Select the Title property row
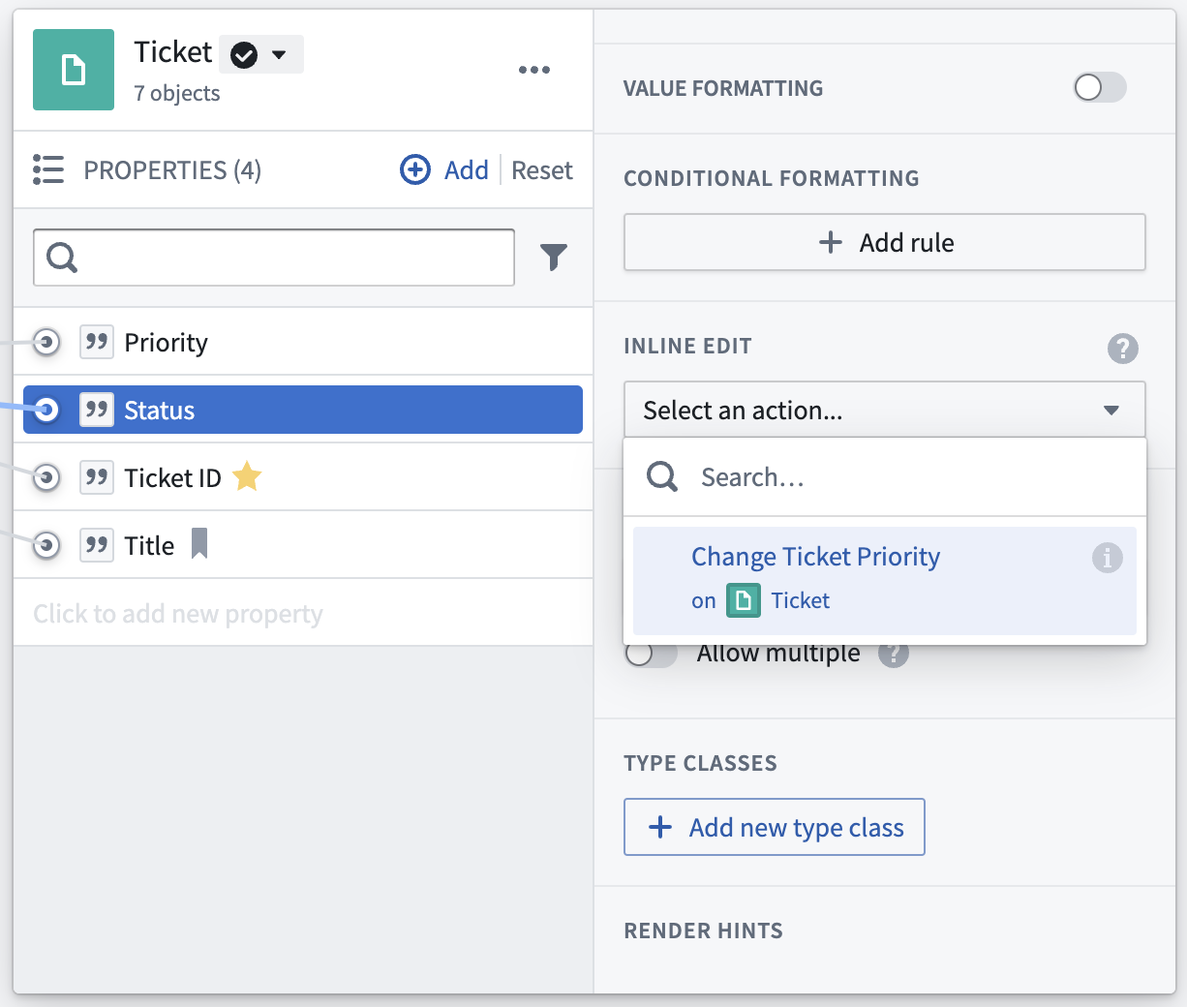Image resolution: width=1187 pixels, height=1007 pixels. click(303, 545)
